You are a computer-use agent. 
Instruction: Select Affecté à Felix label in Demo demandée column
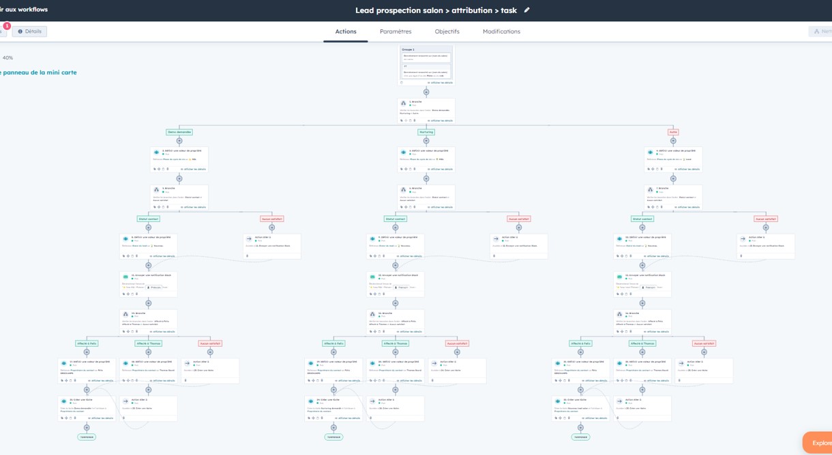[87, 343]
